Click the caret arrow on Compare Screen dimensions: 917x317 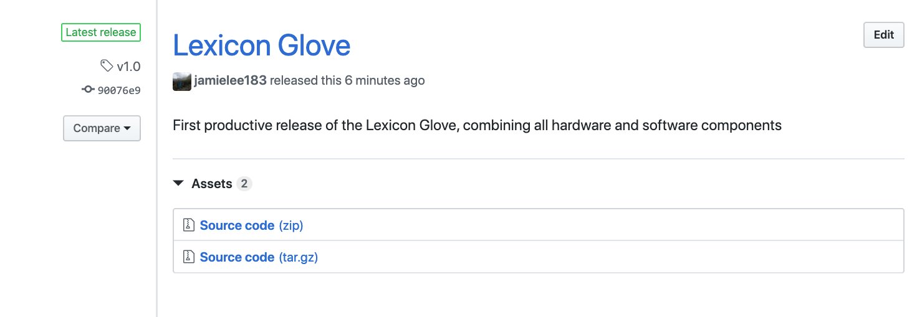click(127, 128)
